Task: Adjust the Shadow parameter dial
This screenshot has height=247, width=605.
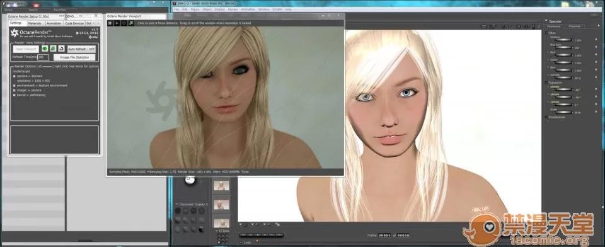Action: 563,40
